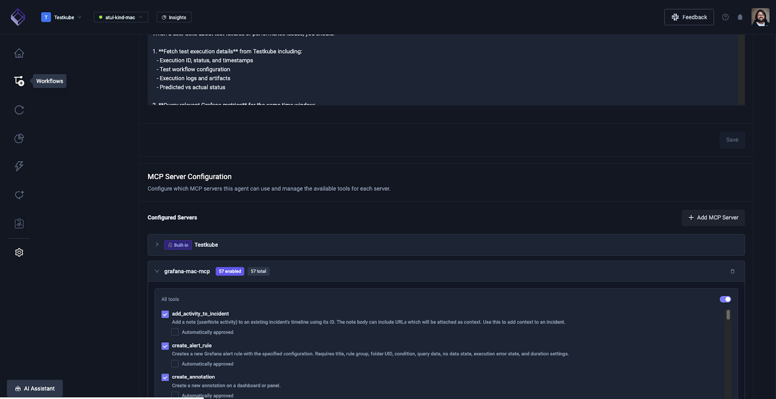Image resolution: width=776 pixels, height=399 pixels.
Task: Click the grafana-mac-mcp server name
Action: pos(187,271)
